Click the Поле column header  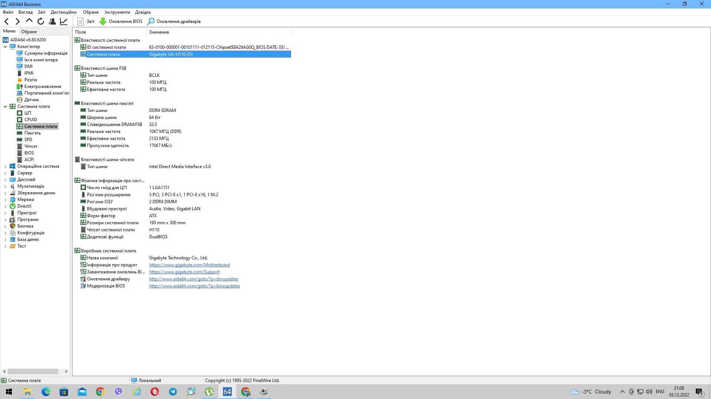(110, 32)
